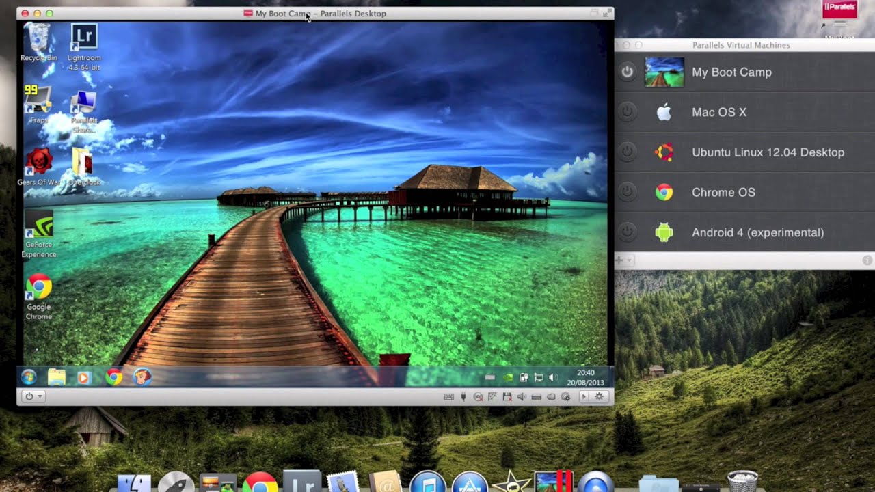Open the Lightroom 4.3 64 bit desktop shortcut
This screenshot has height=492, width=875.
pyautogui.click(x=84, y=46)
